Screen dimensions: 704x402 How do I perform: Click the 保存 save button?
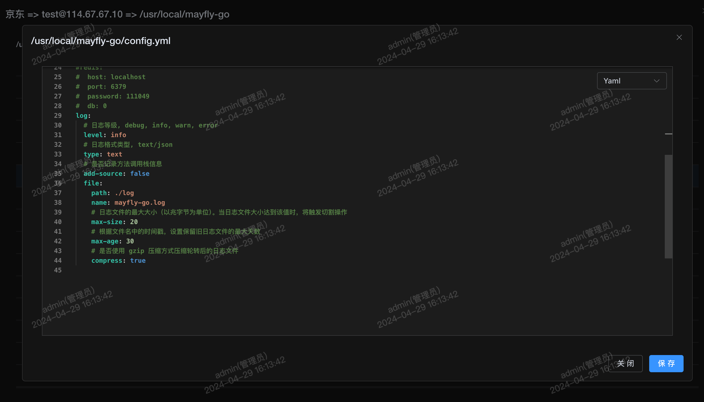pyautogui.click(x=666, y=363)
